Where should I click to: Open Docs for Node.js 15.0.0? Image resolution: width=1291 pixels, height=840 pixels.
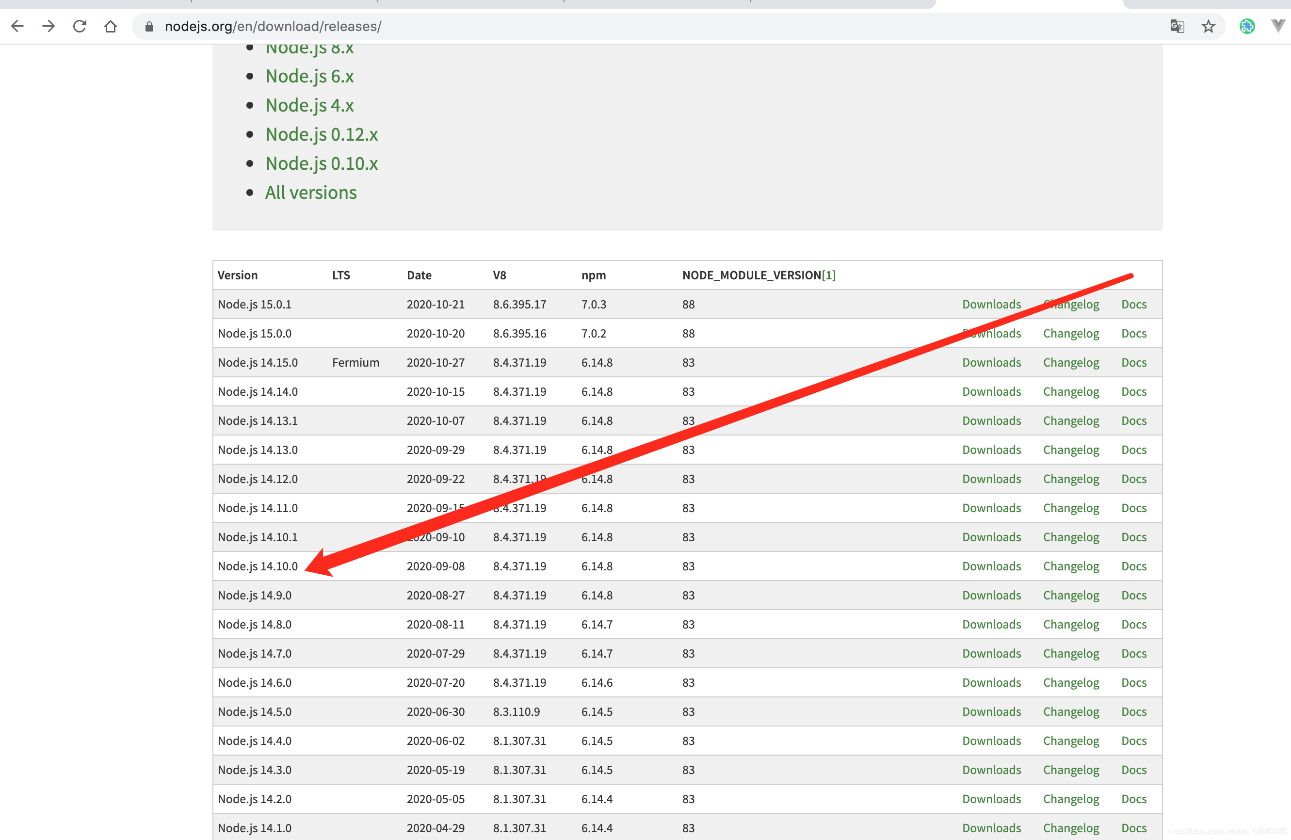click(1134, 334)
